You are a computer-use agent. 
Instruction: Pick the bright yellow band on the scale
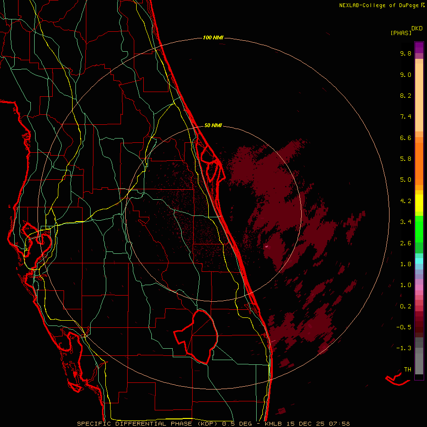click(419, 203)
